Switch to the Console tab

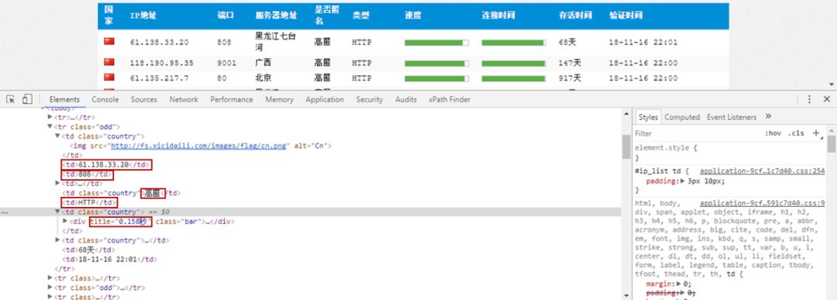[105, 99]
